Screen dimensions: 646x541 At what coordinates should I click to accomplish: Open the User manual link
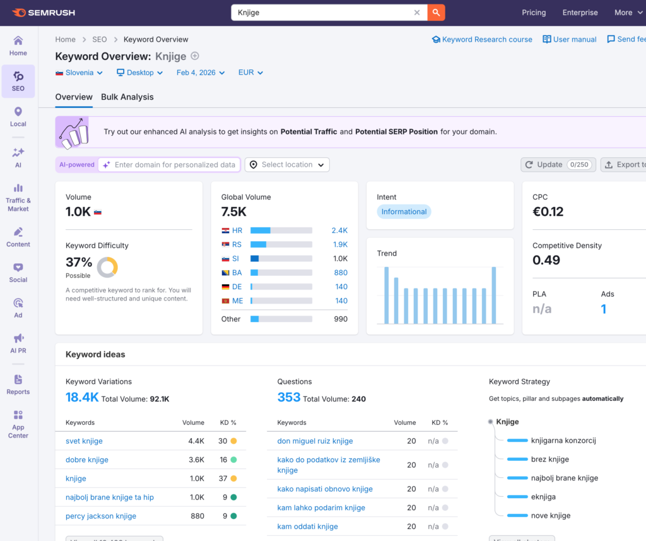tap(570, 39)
